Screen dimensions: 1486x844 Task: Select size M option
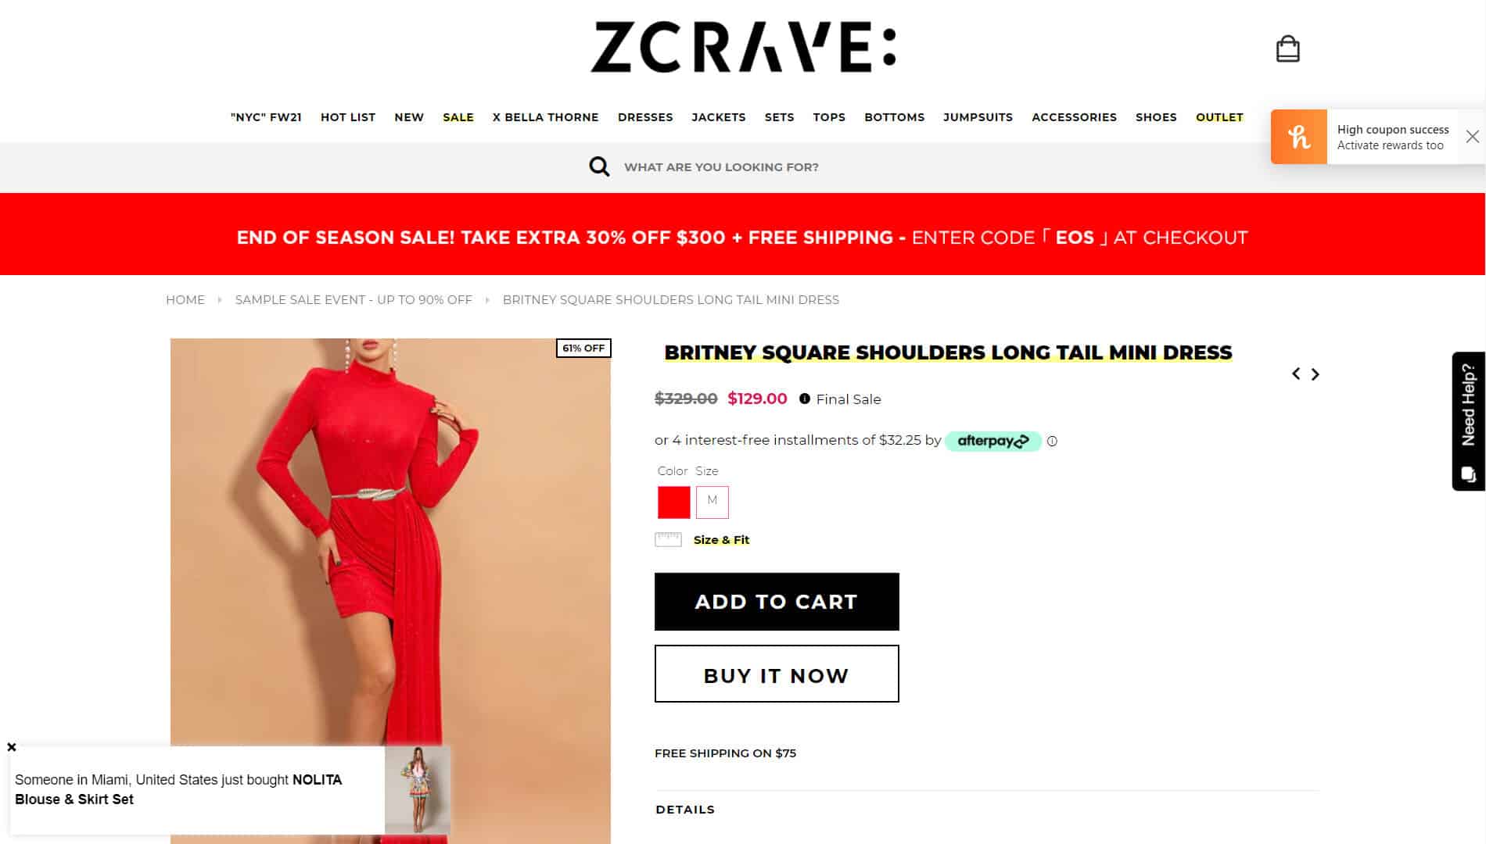[712, 502]
